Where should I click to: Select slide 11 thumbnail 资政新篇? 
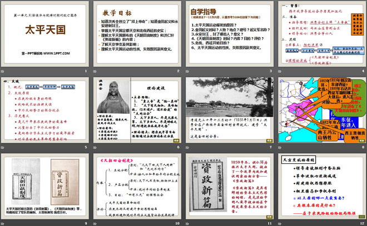(230, 186)
